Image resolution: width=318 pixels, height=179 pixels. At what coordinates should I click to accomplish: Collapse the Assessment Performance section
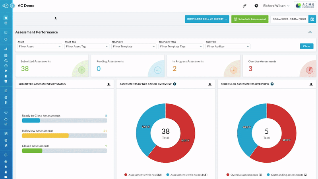click(310, 32)
